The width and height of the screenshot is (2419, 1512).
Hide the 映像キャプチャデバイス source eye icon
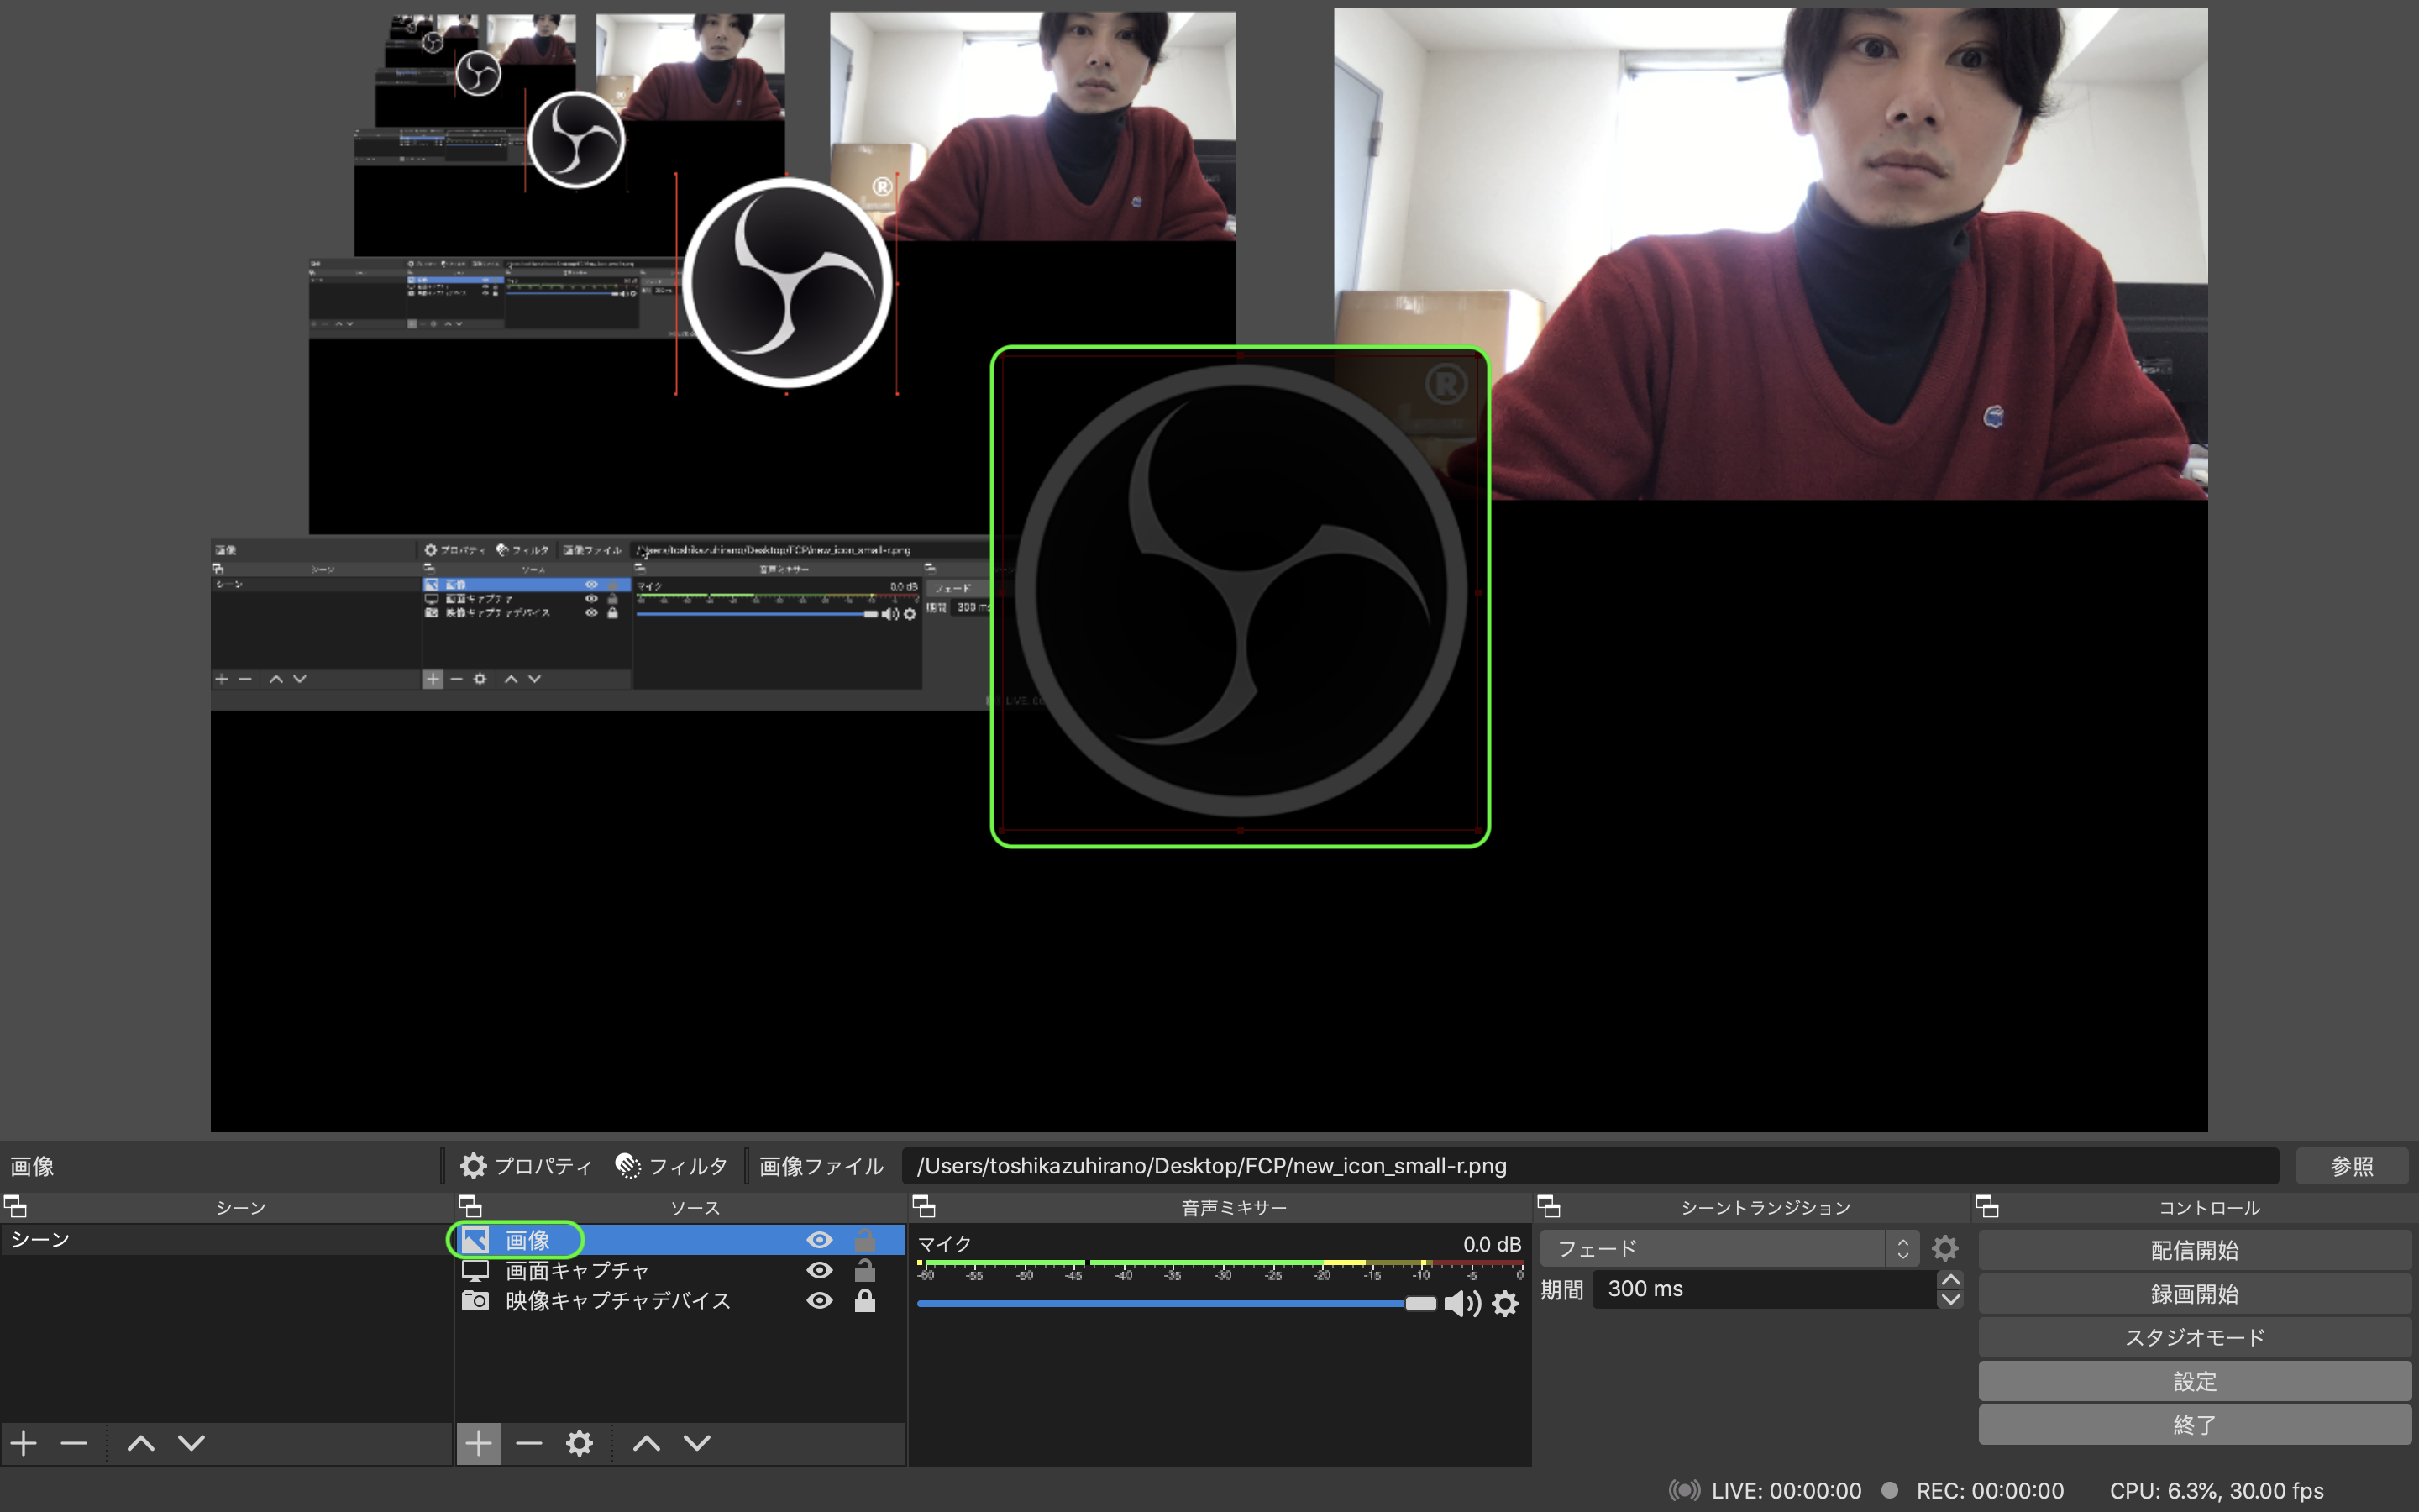[x=820, y=1300]
